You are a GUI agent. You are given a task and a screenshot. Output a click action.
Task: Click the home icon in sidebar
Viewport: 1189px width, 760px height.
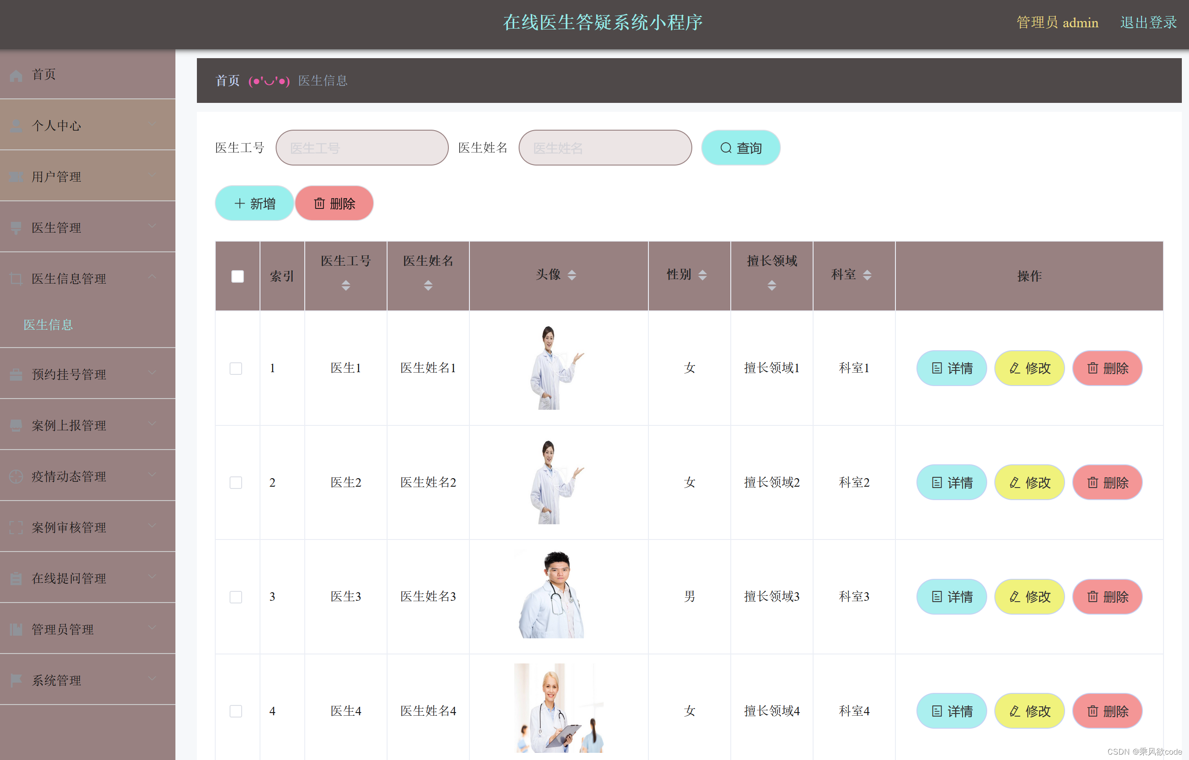pos(16,76)
